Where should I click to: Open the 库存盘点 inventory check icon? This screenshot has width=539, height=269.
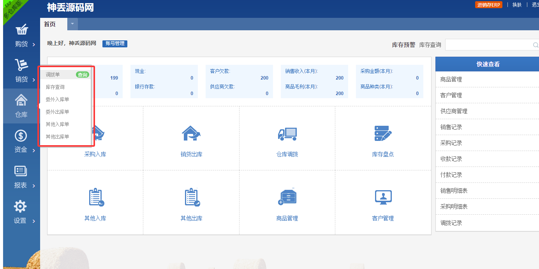[x=383, y=134]
